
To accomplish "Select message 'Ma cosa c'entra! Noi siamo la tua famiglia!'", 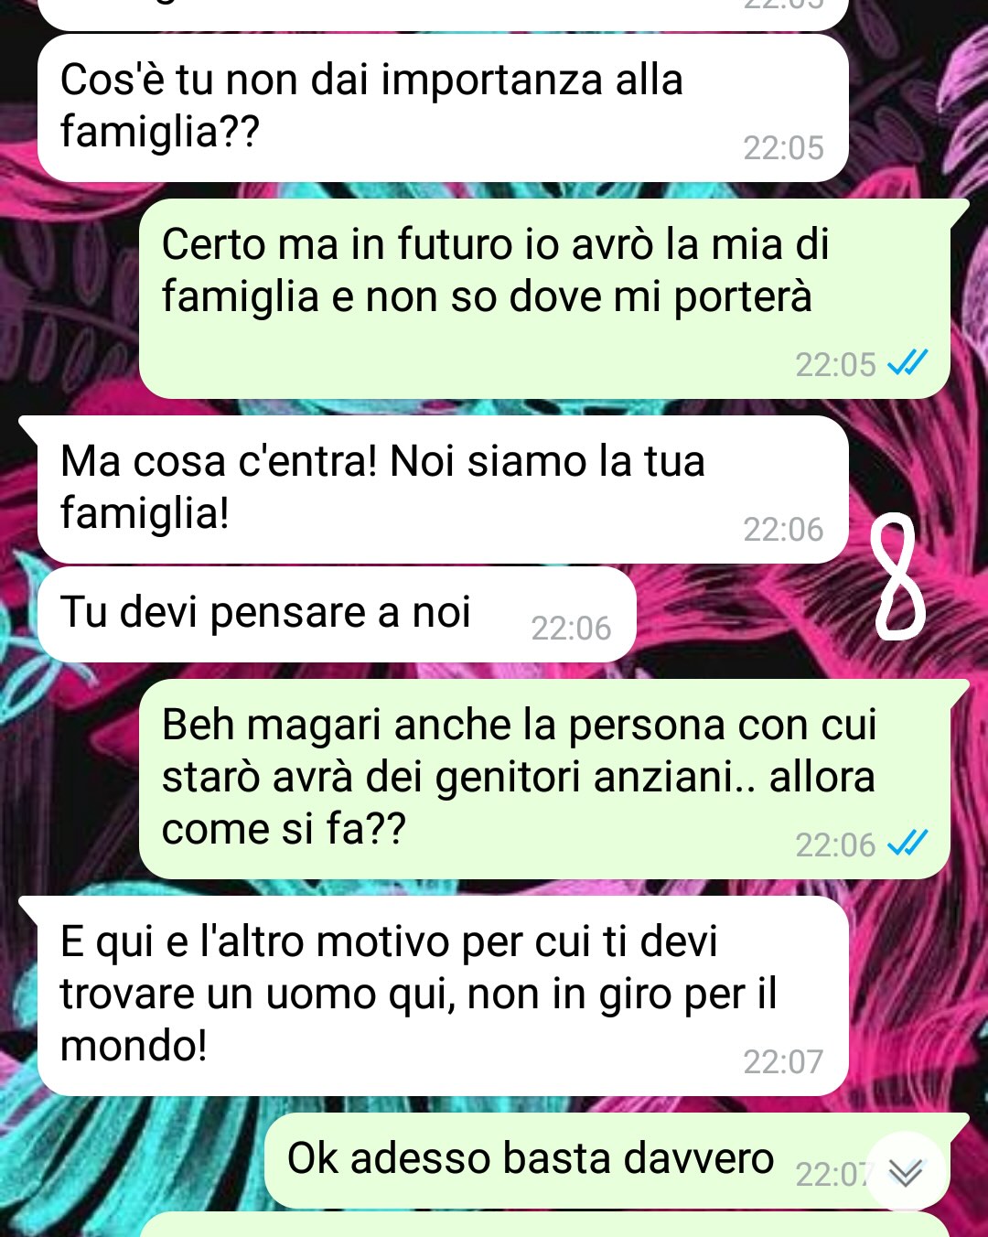I will (443, 489).
